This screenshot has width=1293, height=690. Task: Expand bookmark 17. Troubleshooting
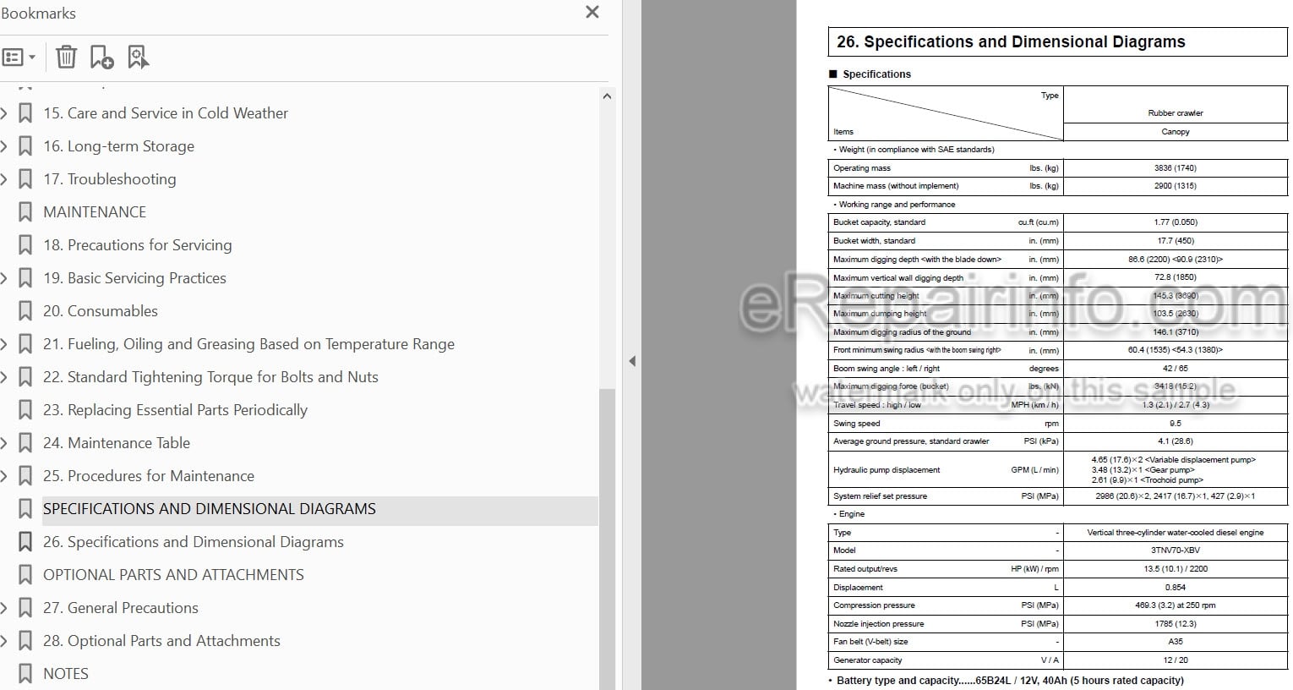click(x=4, y=179)
